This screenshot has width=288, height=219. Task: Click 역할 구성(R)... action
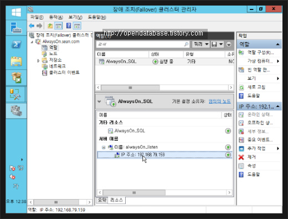(260, 53)
